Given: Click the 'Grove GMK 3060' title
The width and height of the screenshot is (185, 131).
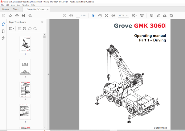Looking at the screenshot, I should [x=140, y=26].
